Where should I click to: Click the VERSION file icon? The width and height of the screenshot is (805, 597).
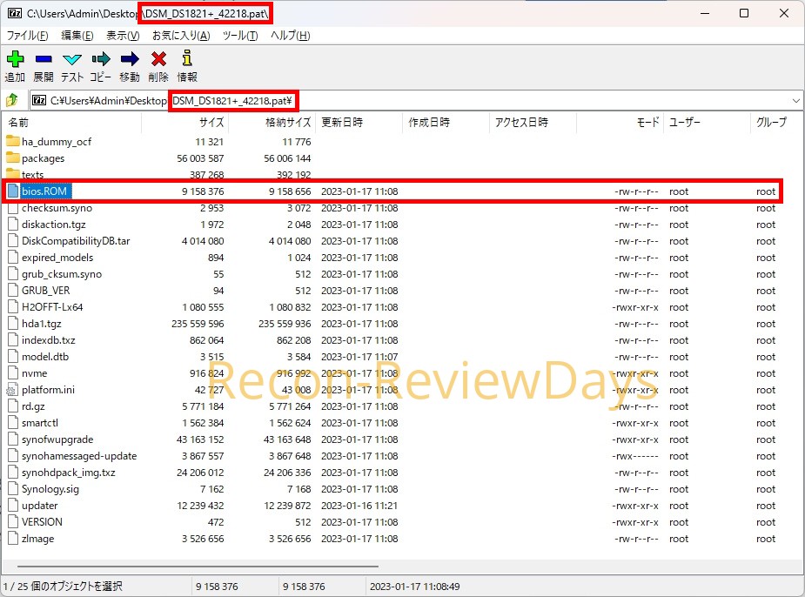point(13,522)
